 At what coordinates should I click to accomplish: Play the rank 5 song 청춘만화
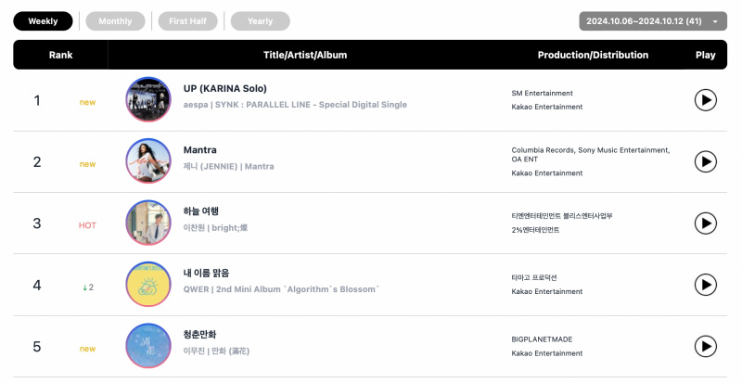pos(705,346)
